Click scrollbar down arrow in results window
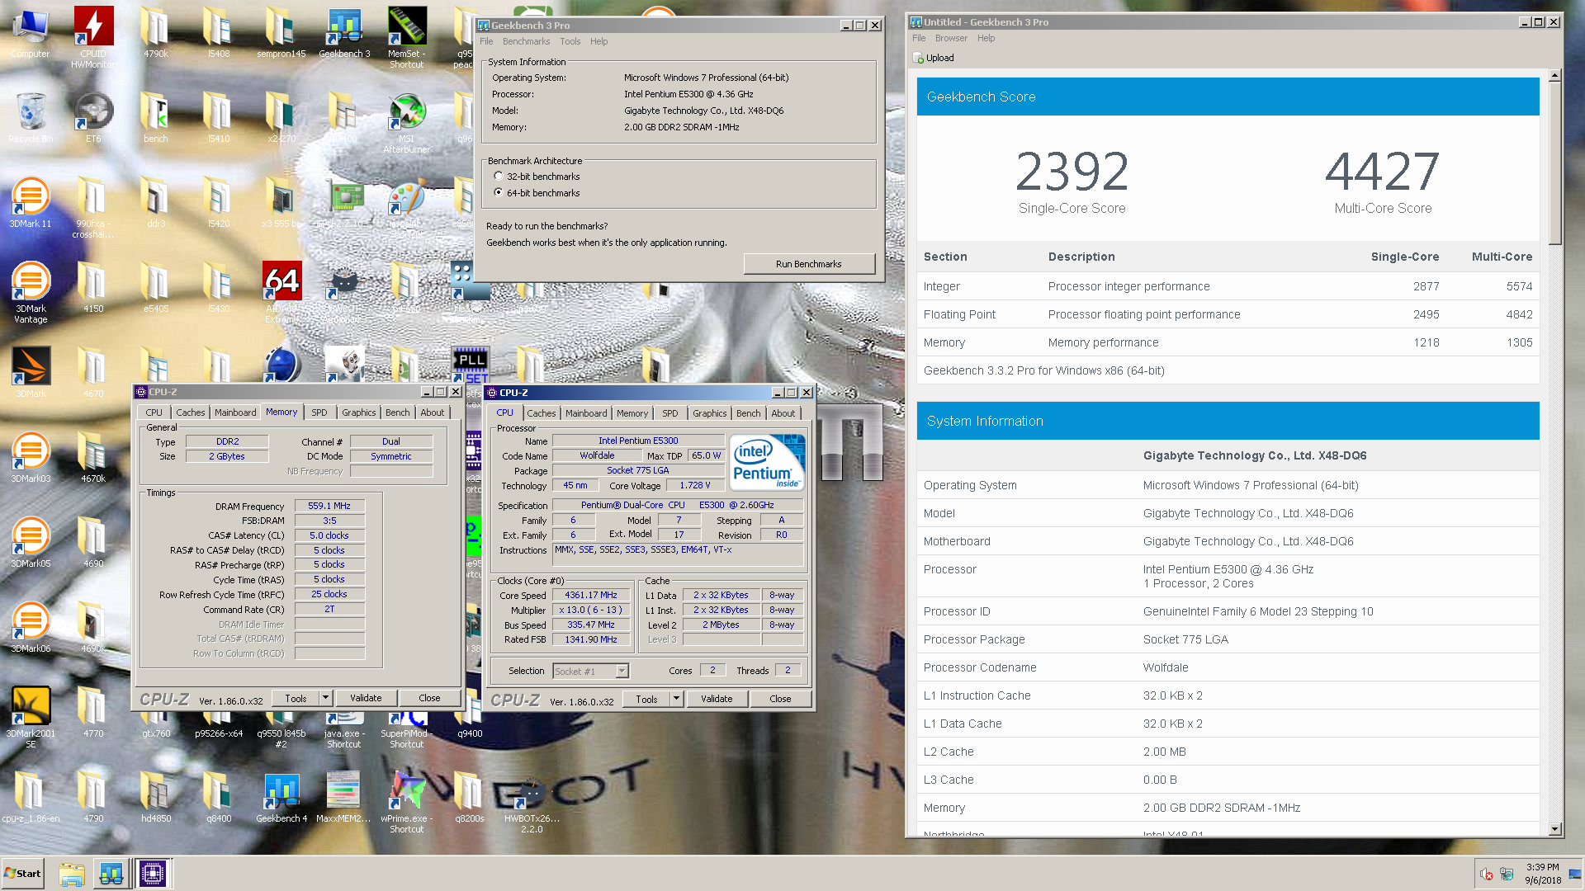1585x891 pixels. pyautogui.click(x=1555, y=829)
